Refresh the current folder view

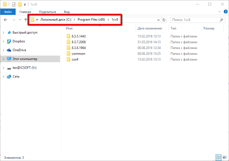coord(164,20)
